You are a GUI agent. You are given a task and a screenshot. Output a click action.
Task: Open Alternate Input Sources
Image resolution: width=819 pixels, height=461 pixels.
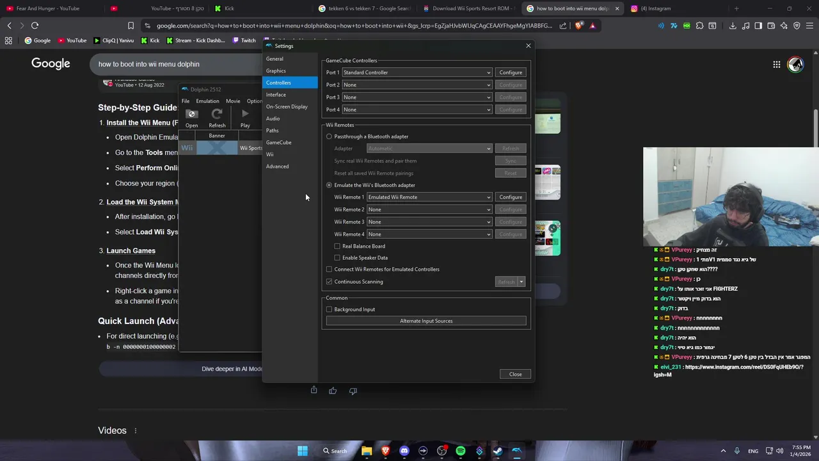tap(426, 321)
